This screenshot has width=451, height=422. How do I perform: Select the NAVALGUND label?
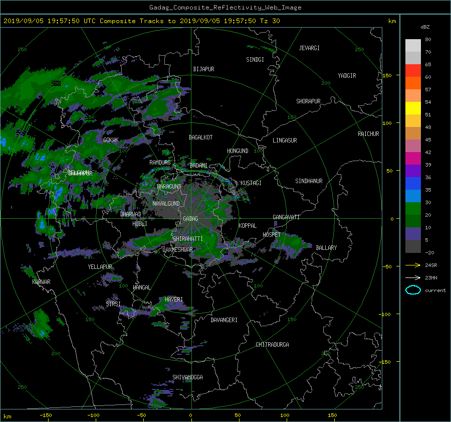click(166, 204)
